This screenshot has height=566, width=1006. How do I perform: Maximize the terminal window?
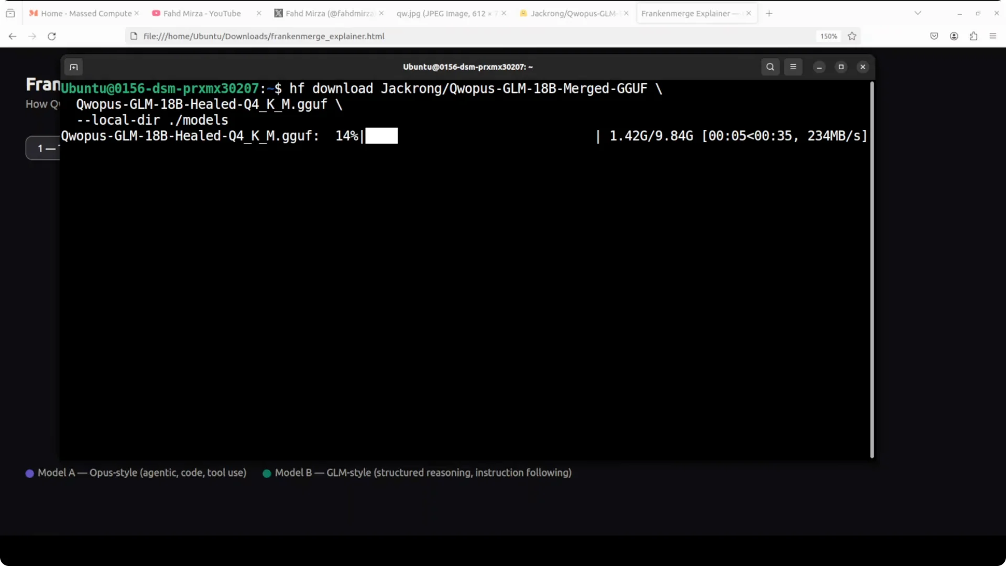tap(841, 67)
